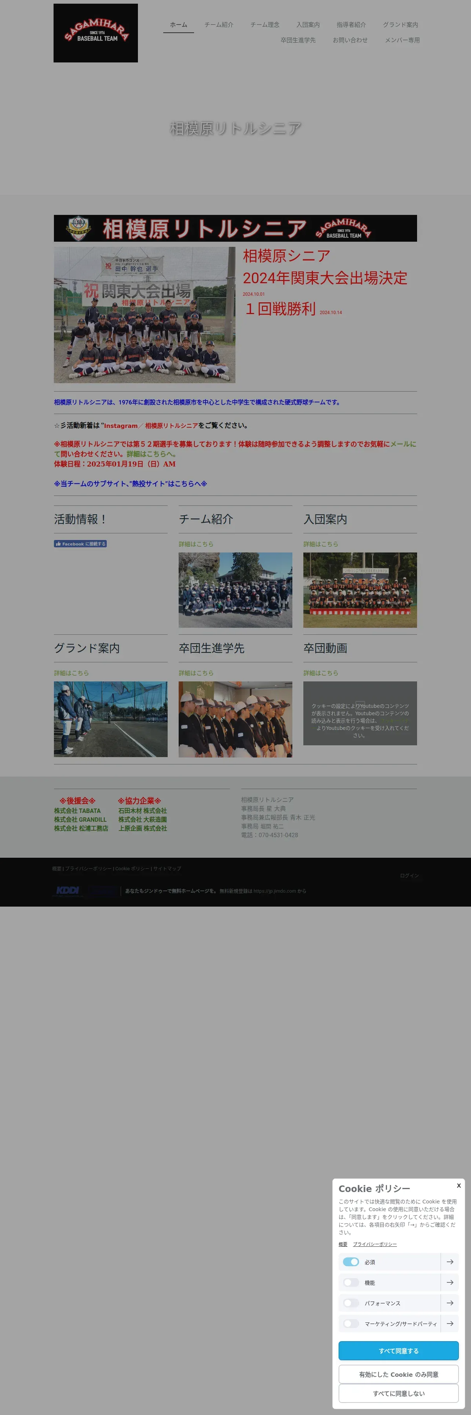Open the メンバー専用 menu item

pyautogui.click(x=402, y=40)
